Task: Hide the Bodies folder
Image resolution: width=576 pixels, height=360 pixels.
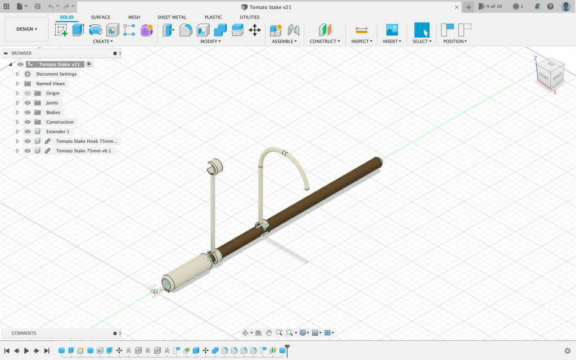Action: (27, 112)
